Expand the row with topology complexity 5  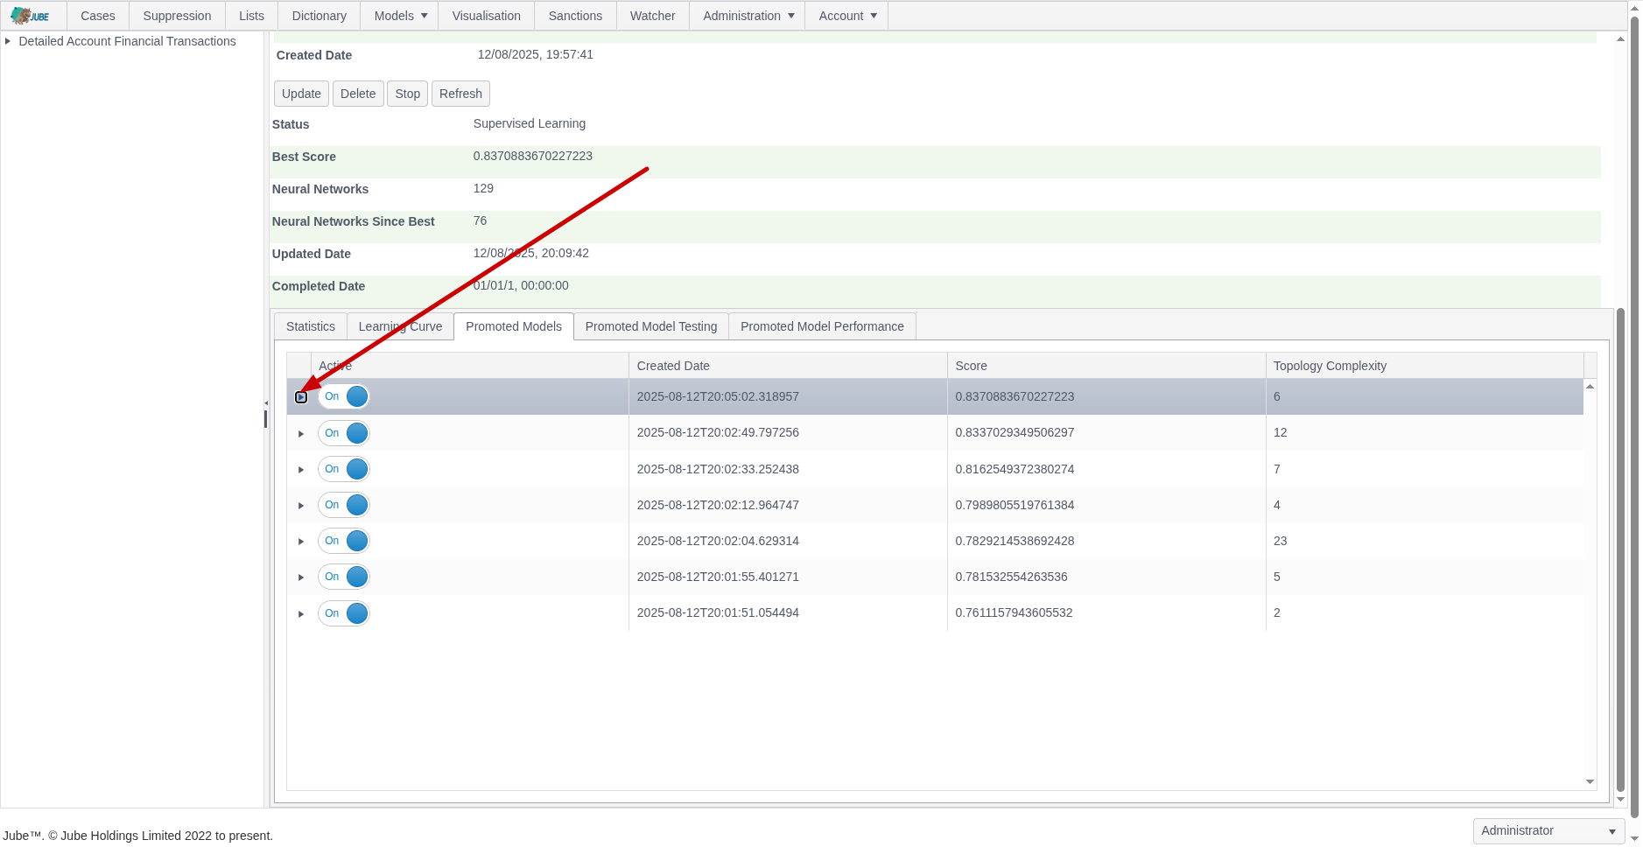pos(301,577)
